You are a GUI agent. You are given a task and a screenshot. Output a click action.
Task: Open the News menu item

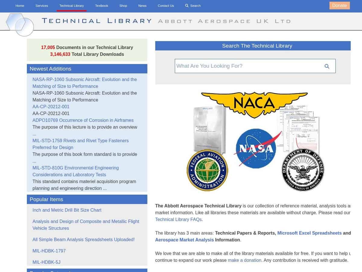point(142,6)
